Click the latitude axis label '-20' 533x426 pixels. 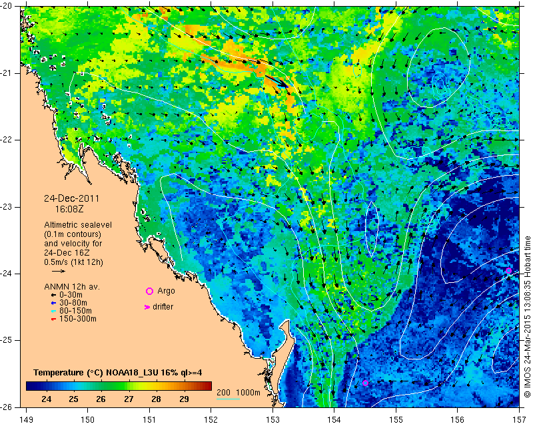[7, 6]
